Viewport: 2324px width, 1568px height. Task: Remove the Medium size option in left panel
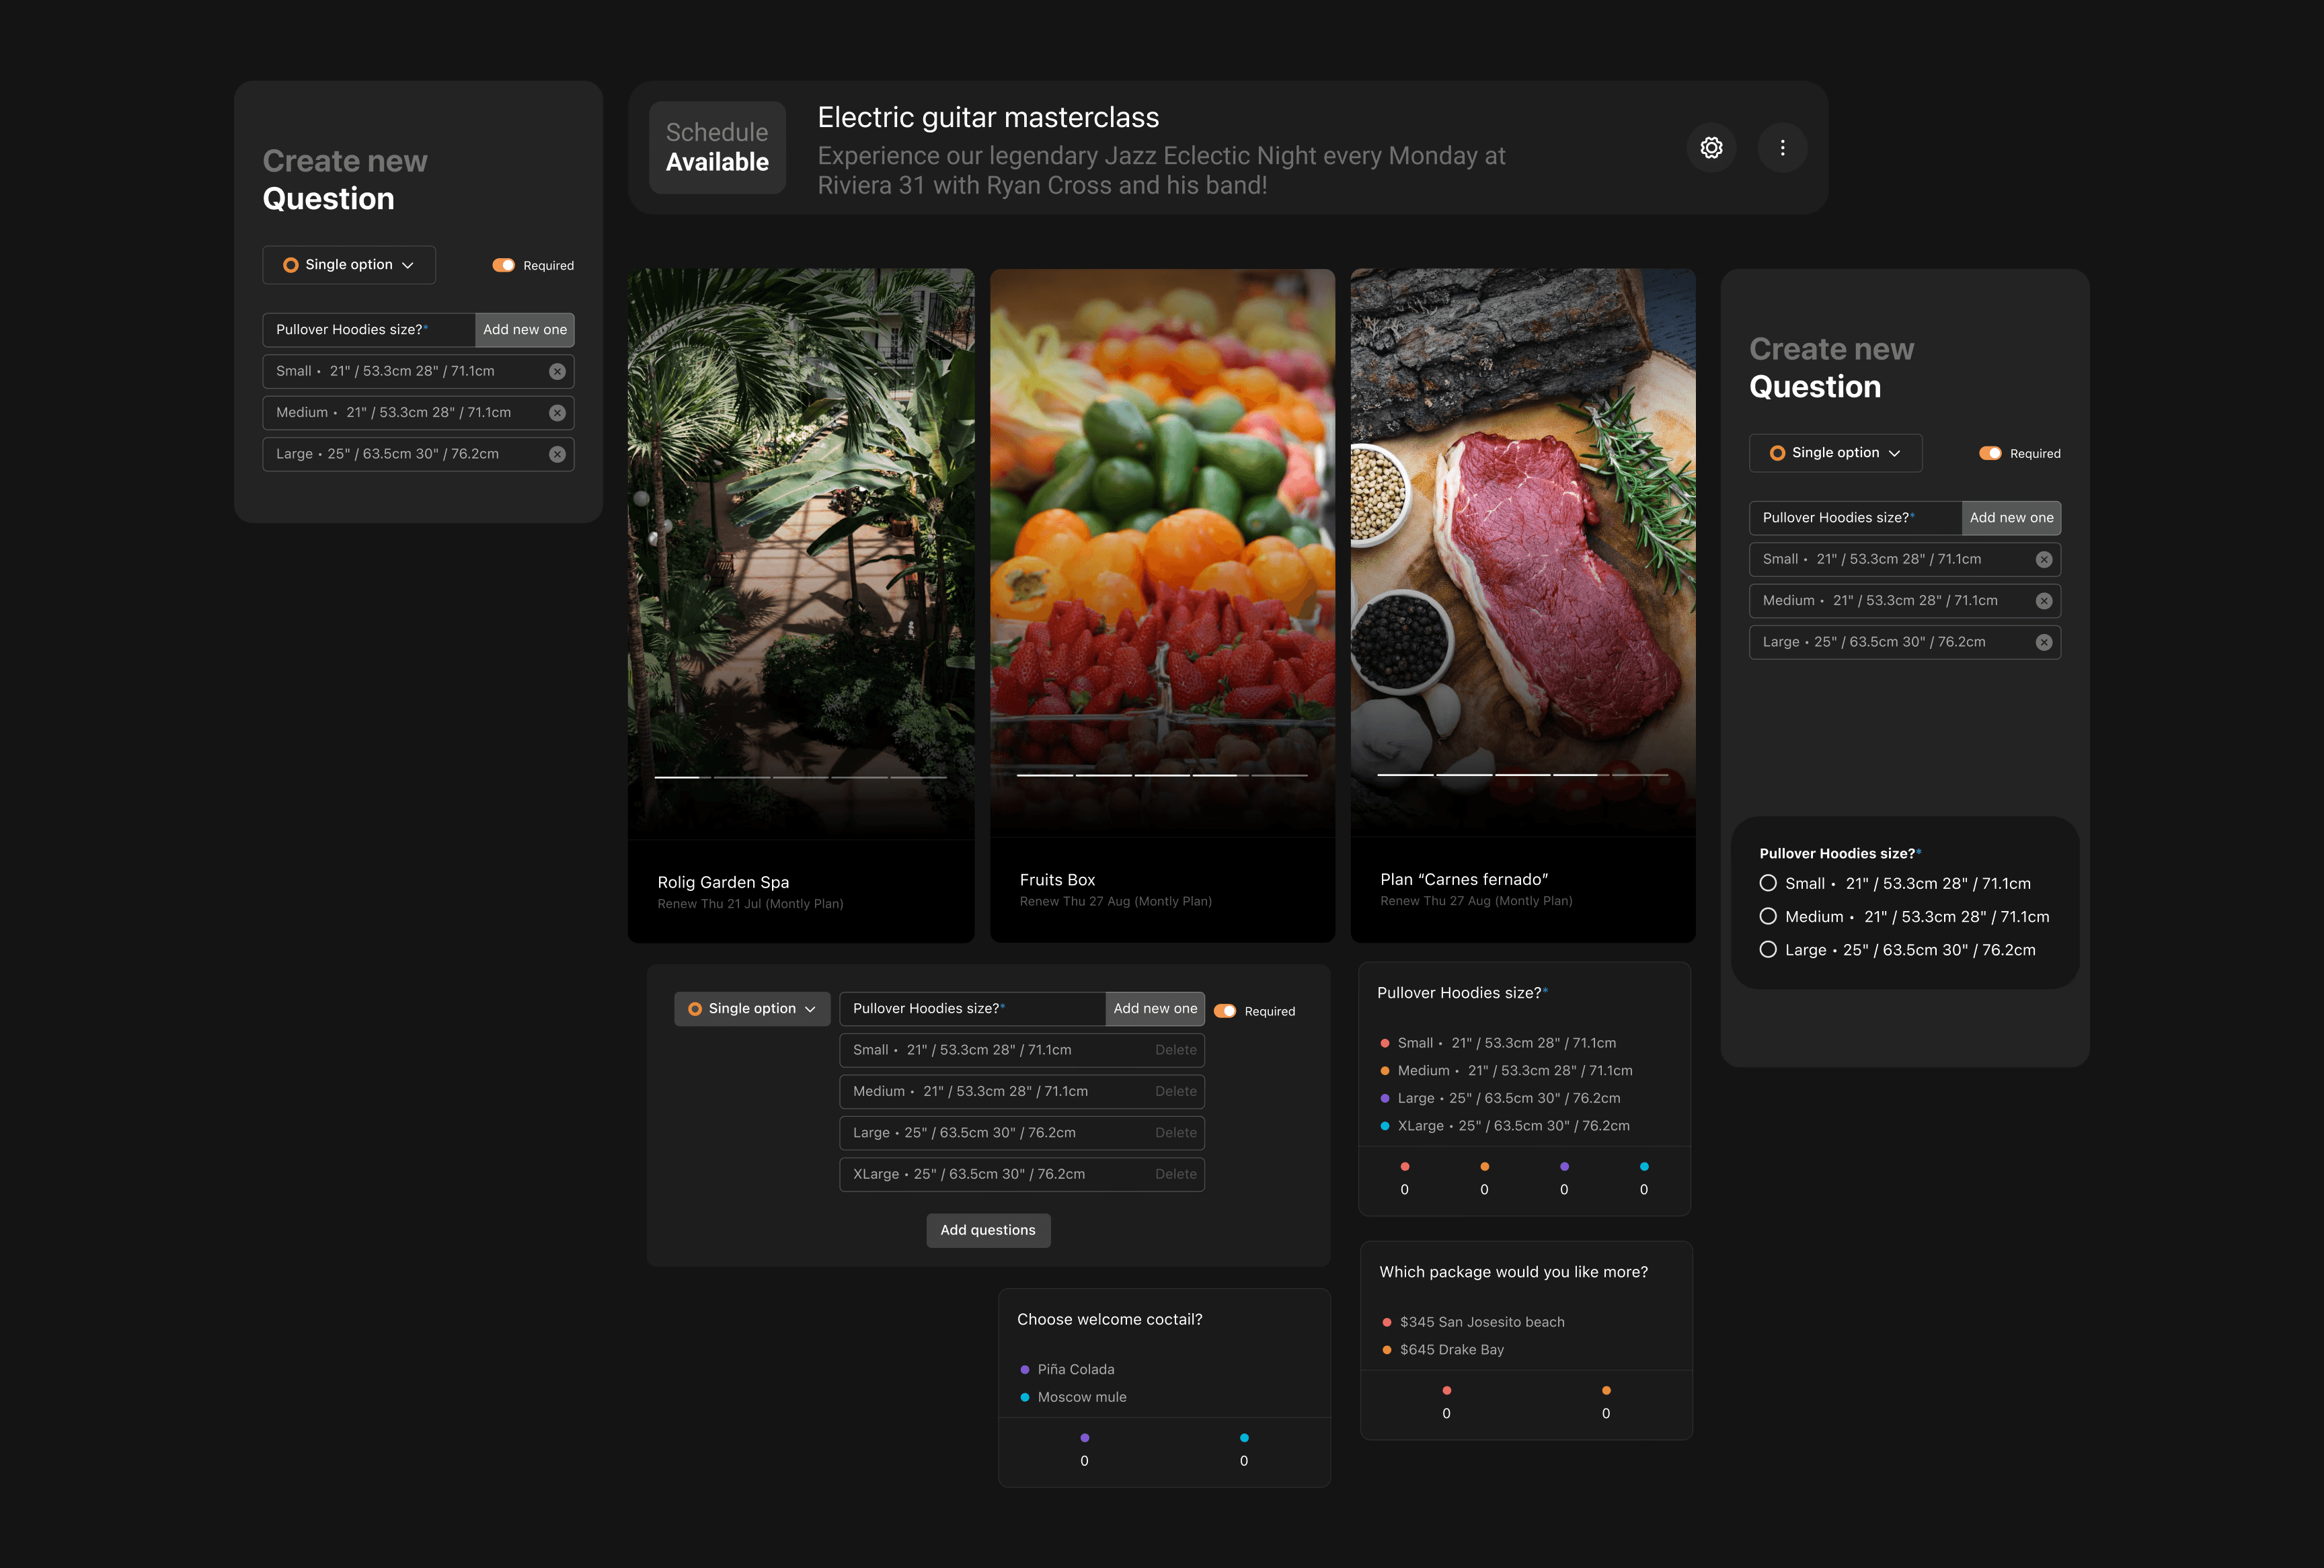point(557,413)
